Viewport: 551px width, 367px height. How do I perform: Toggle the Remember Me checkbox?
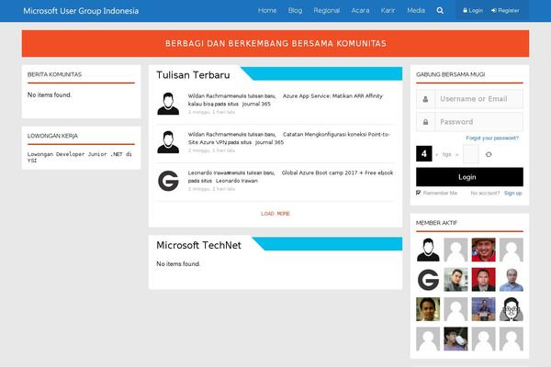tap(418, 193)
